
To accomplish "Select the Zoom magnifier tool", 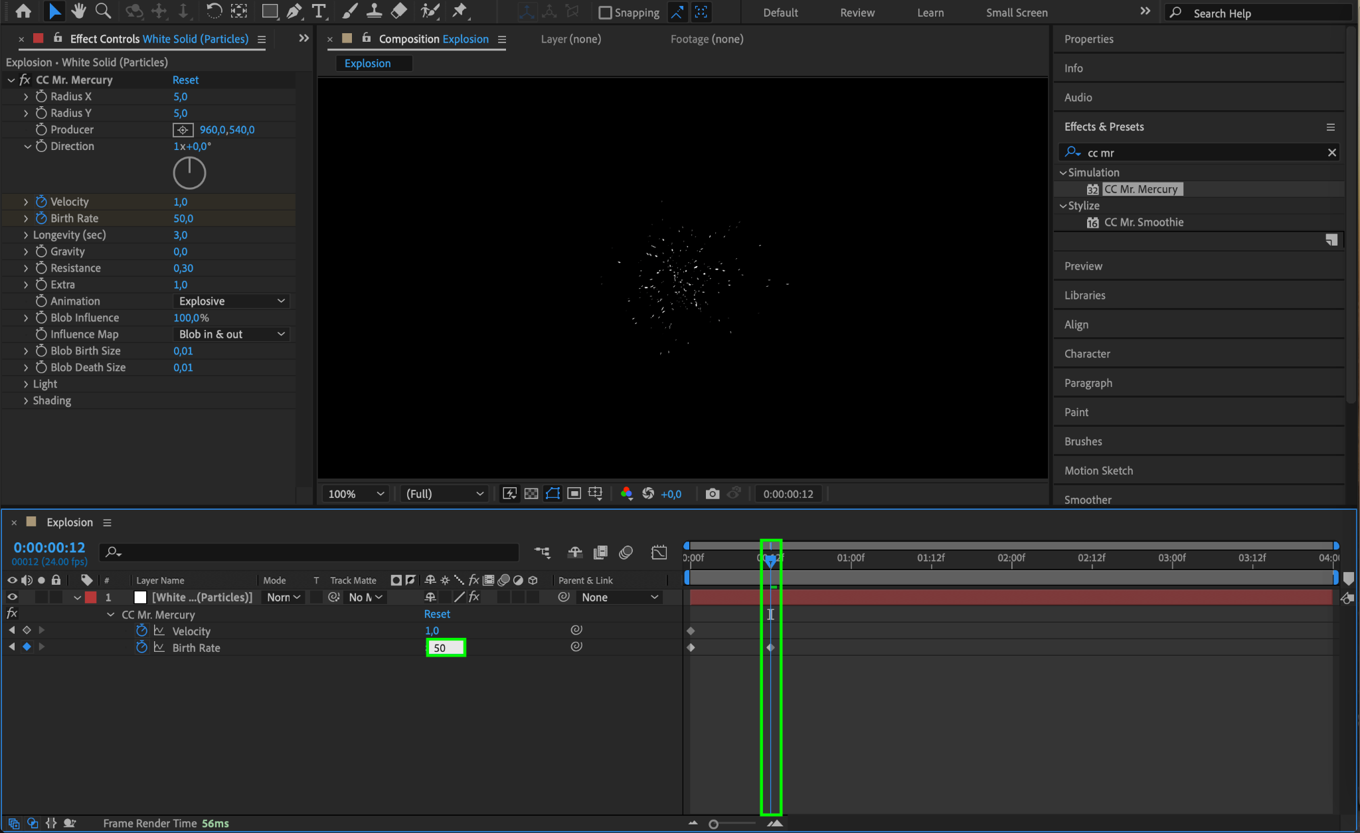I will point(103,11).
